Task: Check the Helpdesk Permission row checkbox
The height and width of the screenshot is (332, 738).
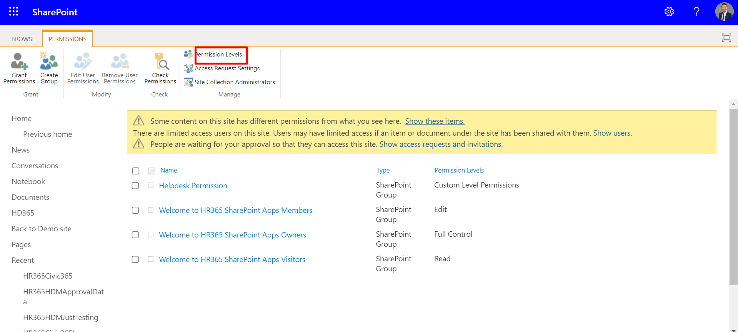Action: coord(135,186)
